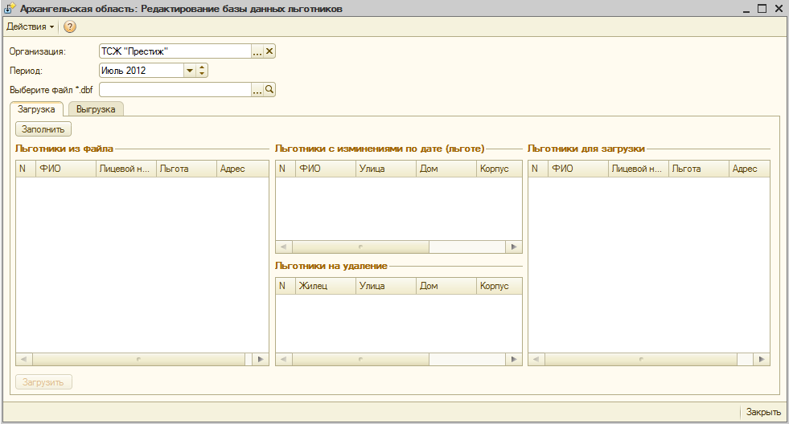Click ФИО column header in Льготники из файла
This screenshot has height=424, width=789.
(64, 169)
